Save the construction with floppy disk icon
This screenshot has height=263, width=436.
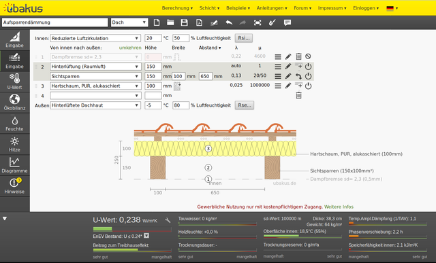[184, 22]
